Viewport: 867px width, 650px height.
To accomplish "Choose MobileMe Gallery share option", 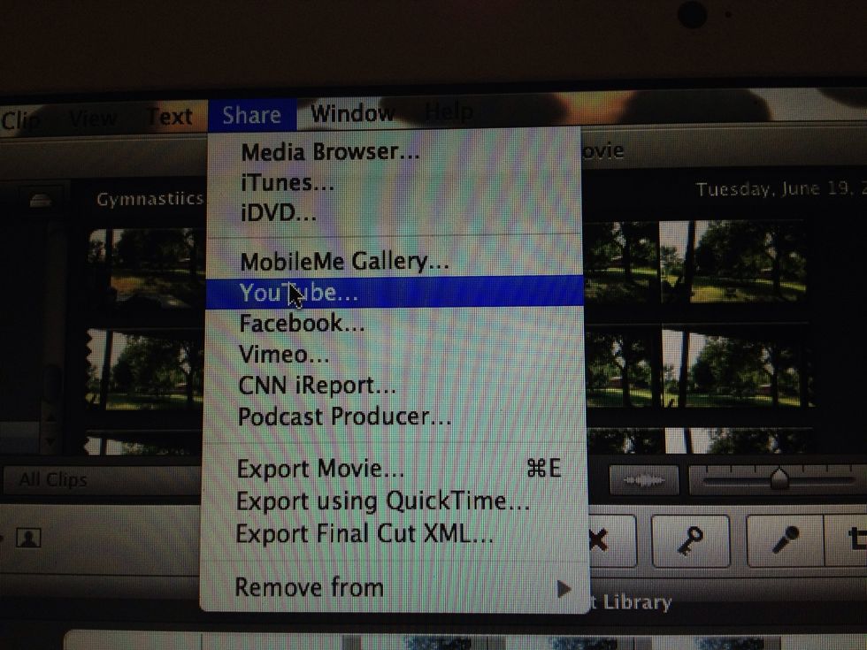I will 394,261.
